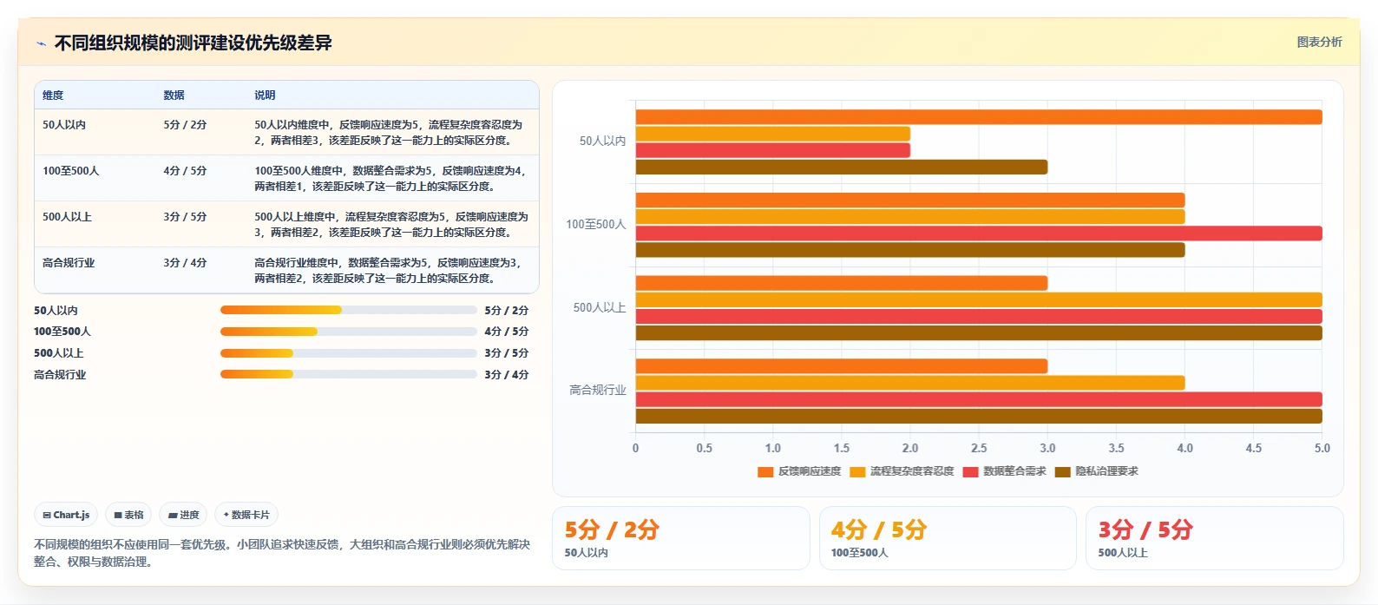Toggle 反馈响应速度 legend item
This screenshot has height=605, width=1378.
click(799, 471)
